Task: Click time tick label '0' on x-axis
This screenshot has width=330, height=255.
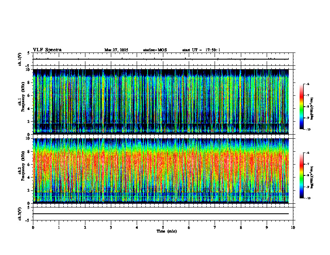Action: point(33,227)
